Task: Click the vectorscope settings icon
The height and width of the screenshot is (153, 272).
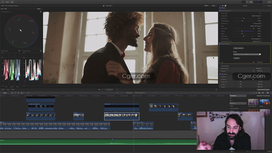Action: coord(40,12)
